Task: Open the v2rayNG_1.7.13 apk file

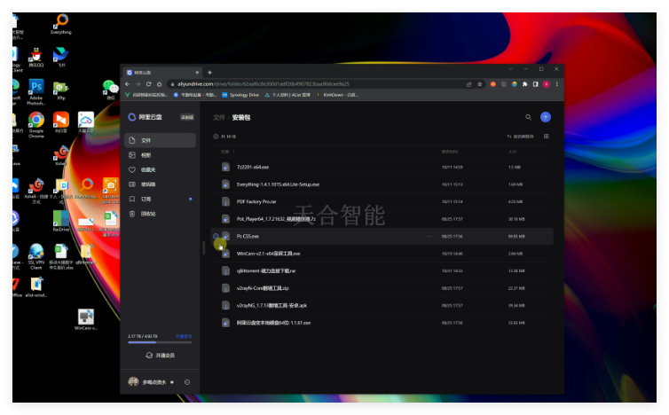Action: pos(272,306)
